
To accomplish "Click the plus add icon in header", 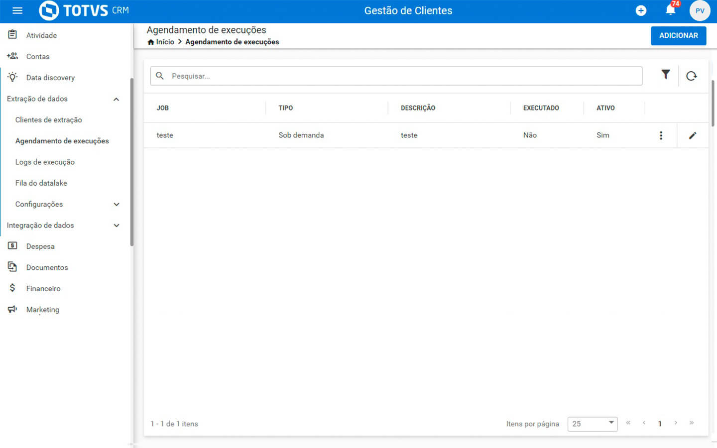I will pos(641,10).
